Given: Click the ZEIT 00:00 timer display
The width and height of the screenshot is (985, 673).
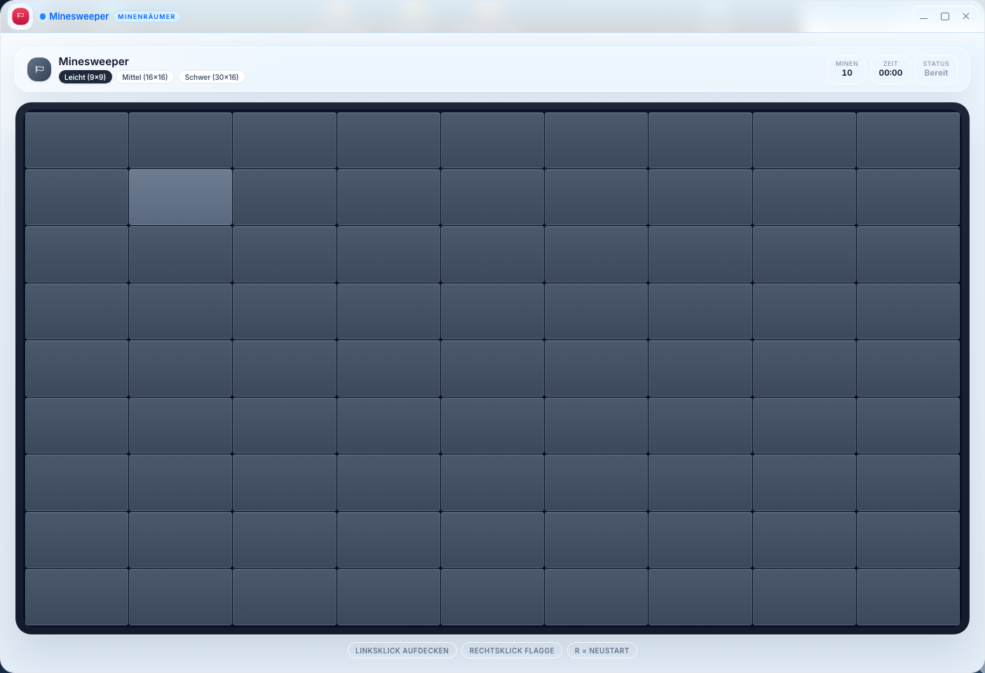Looking at the screenshot, I should [x=890, y=68].
